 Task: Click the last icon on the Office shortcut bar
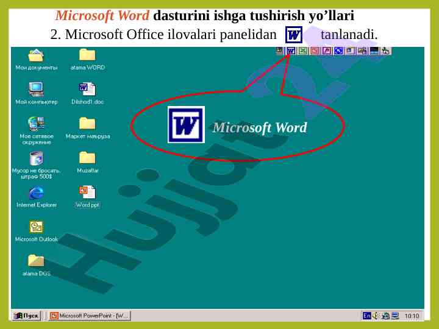pos(386,51)
